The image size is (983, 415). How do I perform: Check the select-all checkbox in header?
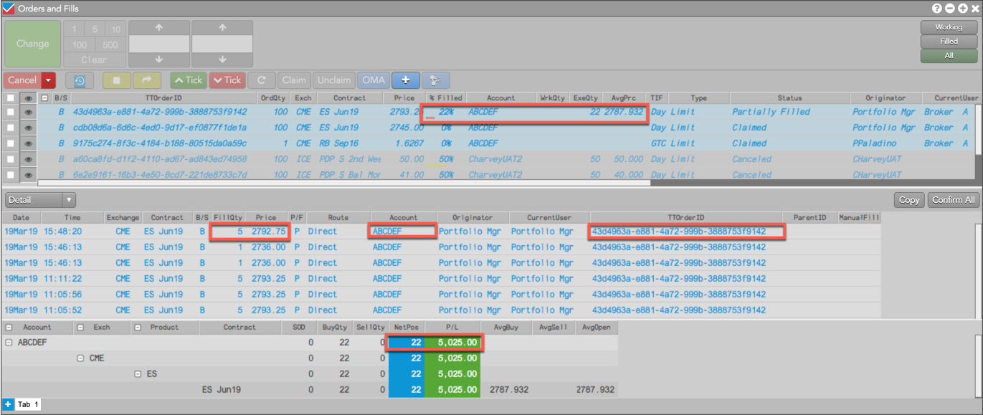click(x=11, y=97)
